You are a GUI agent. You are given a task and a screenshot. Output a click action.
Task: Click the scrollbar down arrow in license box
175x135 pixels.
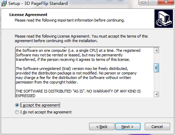pos(157,94)
